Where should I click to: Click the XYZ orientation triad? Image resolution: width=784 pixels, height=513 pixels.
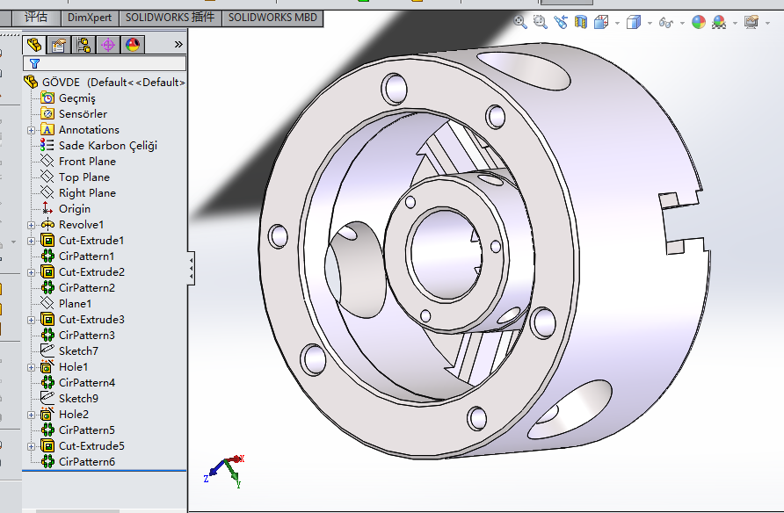tap(224, 471)
